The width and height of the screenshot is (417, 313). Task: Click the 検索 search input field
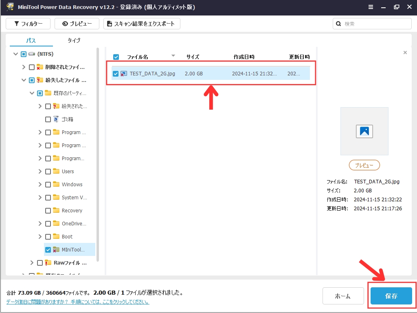pyautogui.click(x=372, y=24)
